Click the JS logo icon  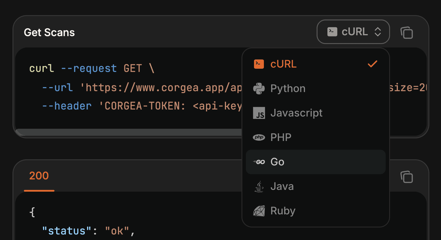[x=259, y=113]
